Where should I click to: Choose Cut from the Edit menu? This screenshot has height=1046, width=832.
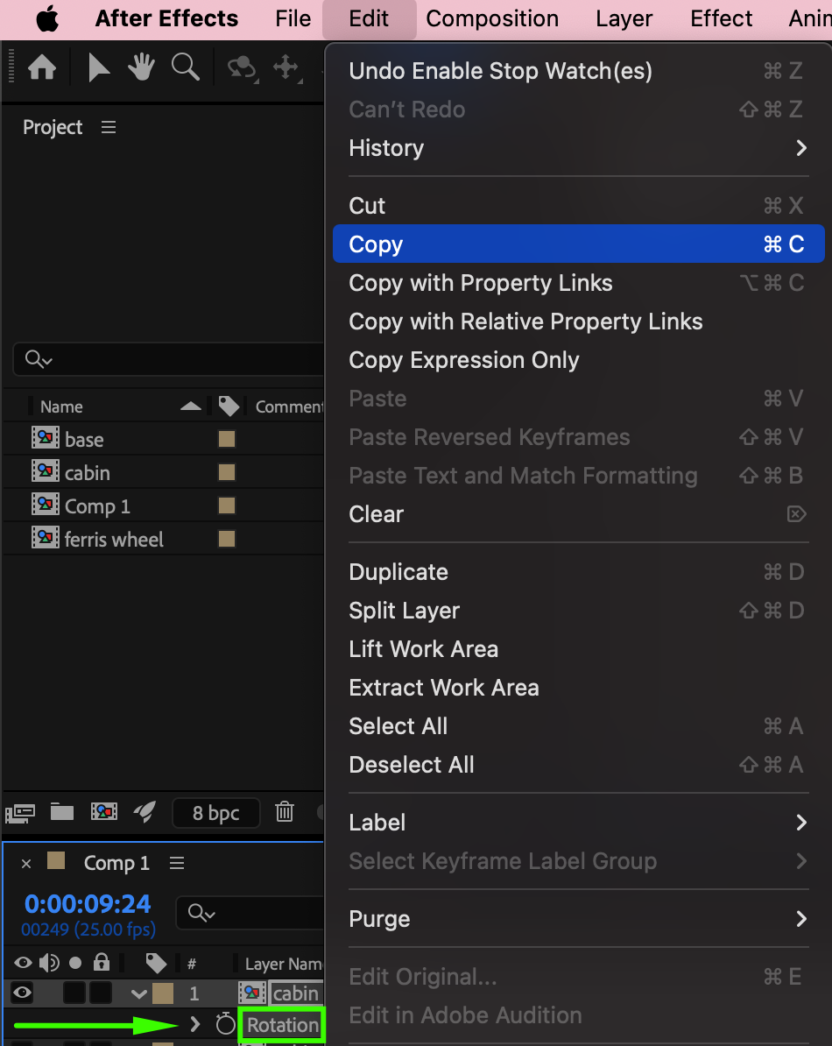[x=578, y=206]
